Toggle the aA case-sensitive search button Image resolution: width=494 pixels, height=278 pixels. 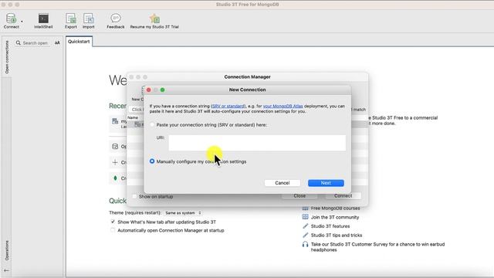point(57,43)
